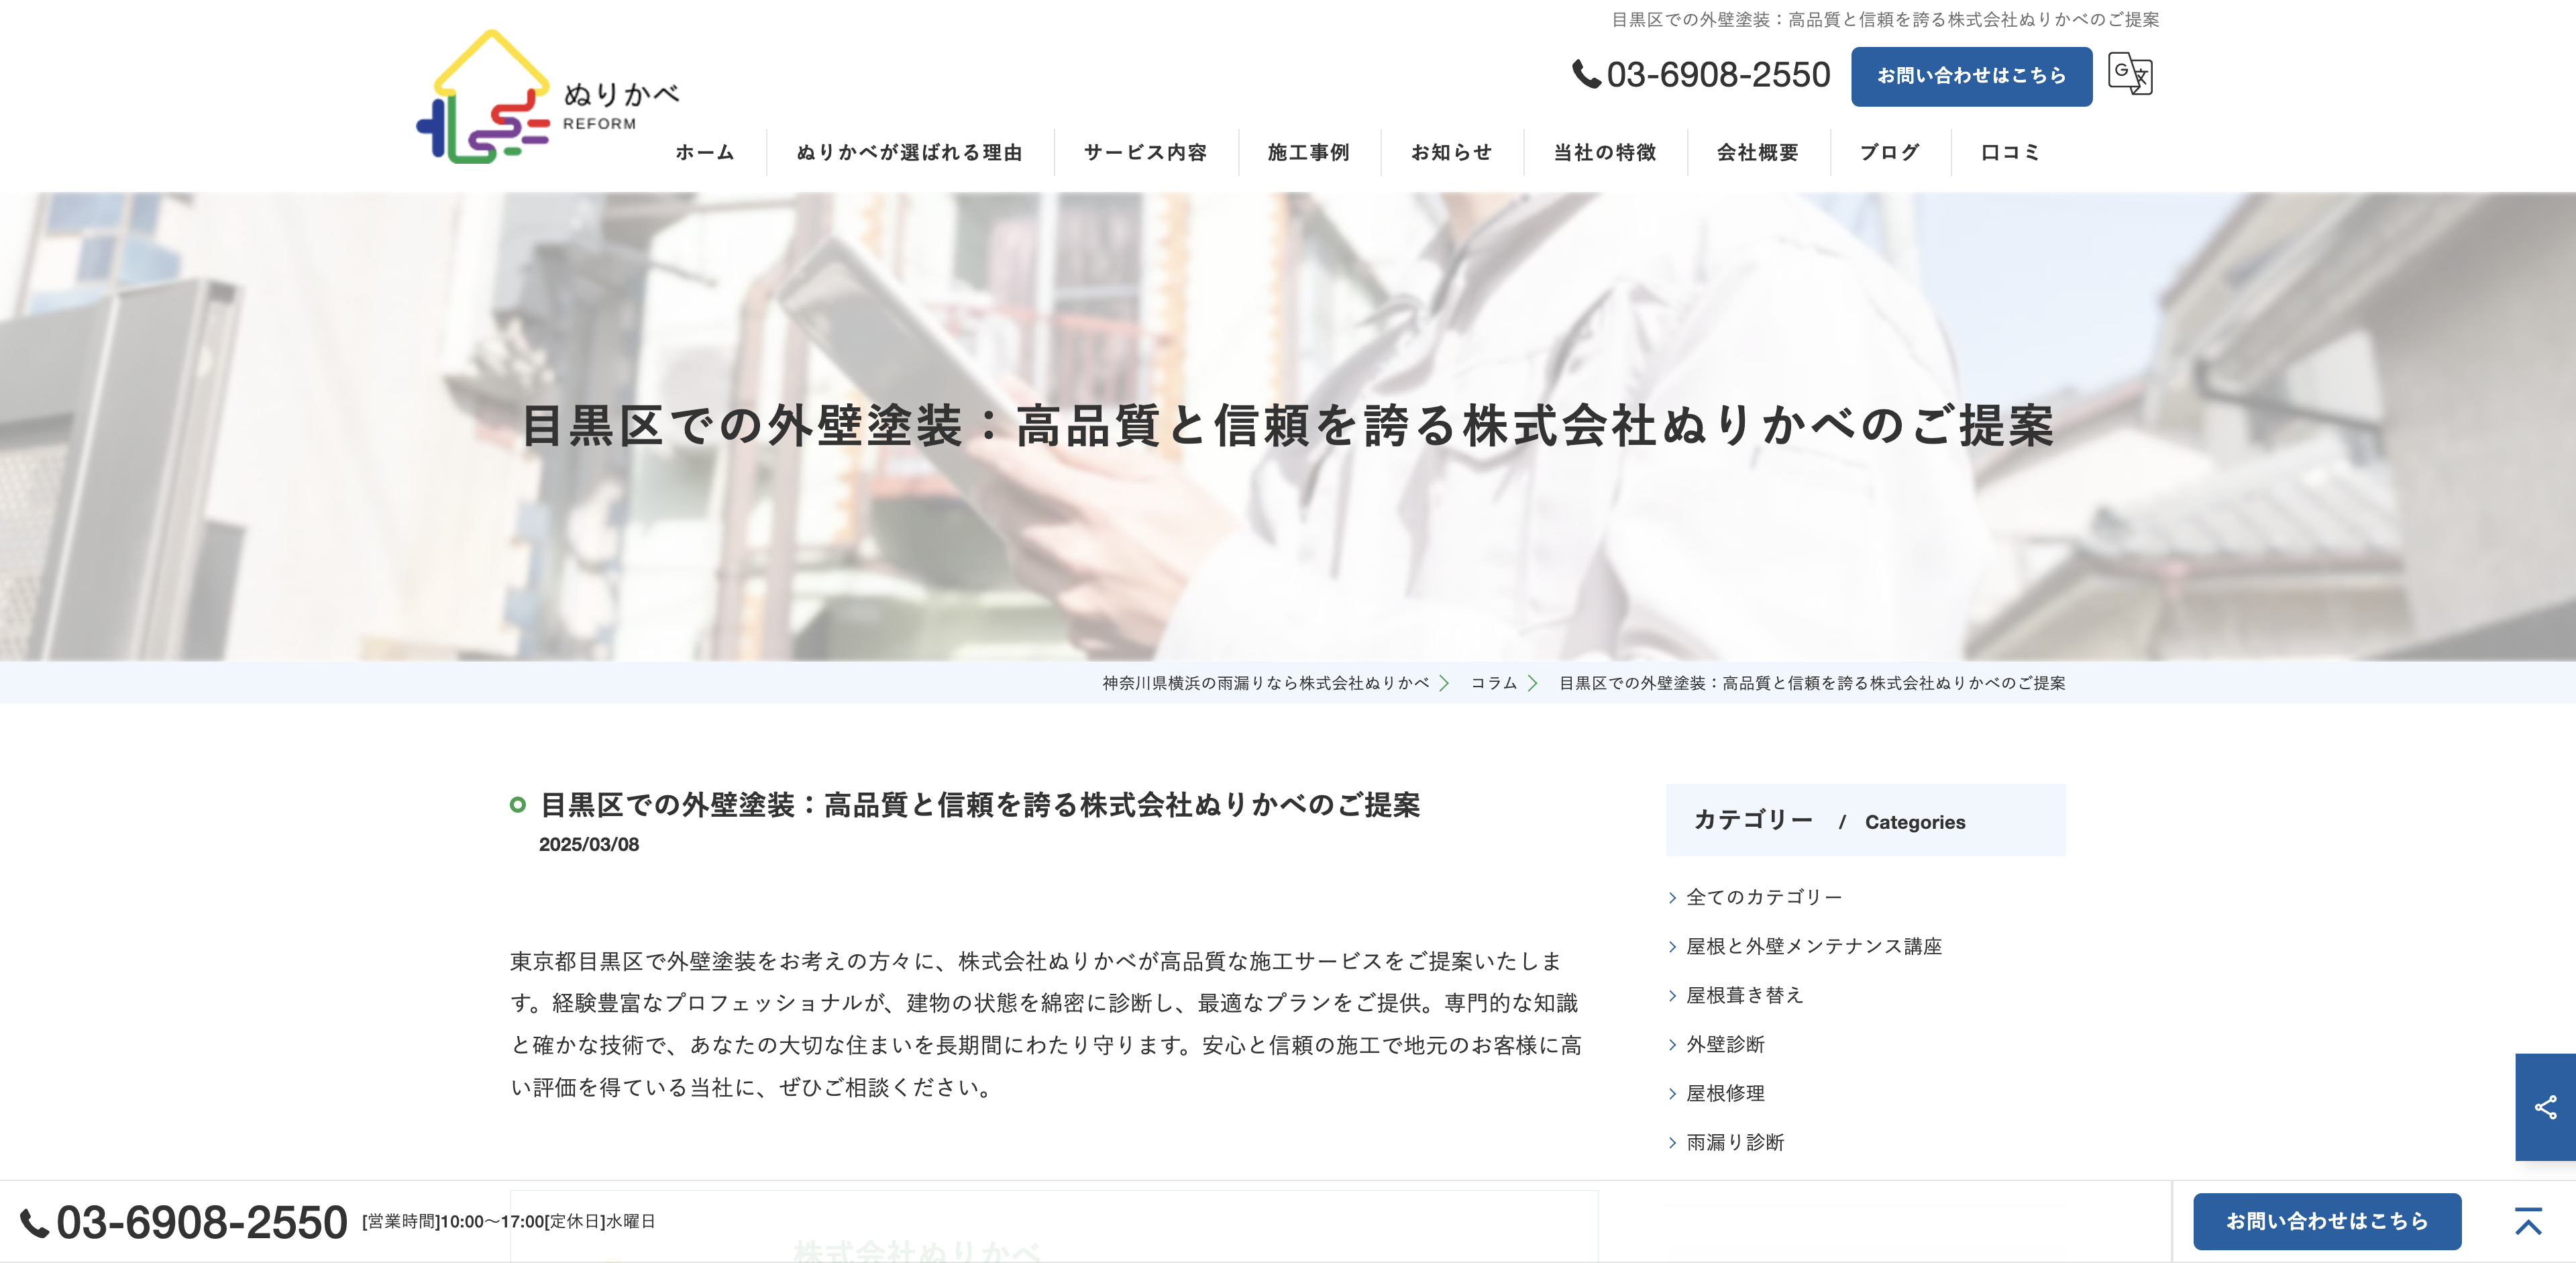Click breadcrumb arrow after 株式会社ぬりかべ
The width and height of the screenshot is (2576, 1263).
point(1444,683)
